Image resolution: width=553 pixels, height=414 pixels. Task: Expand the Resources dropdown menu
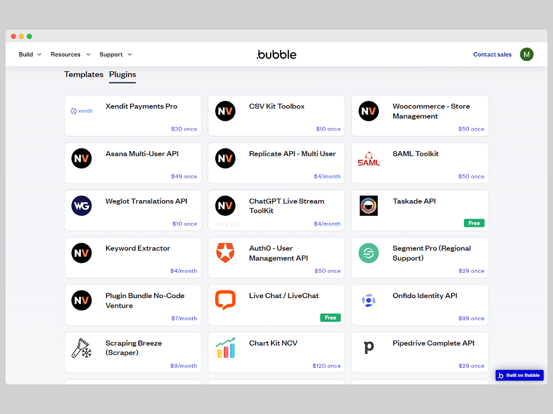pyautogui.click(x=70, y=54)
